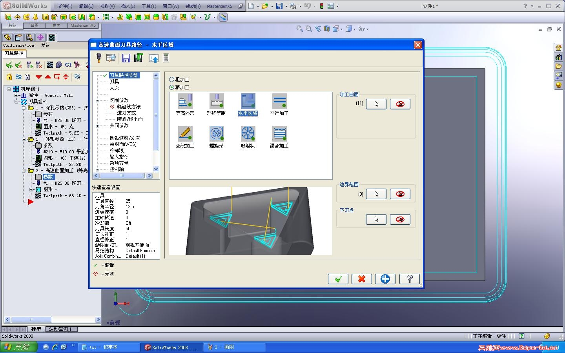Collapse operation 1 深孔啄钻 node
This screenshot has width=565, height=353.
(24, 108)
